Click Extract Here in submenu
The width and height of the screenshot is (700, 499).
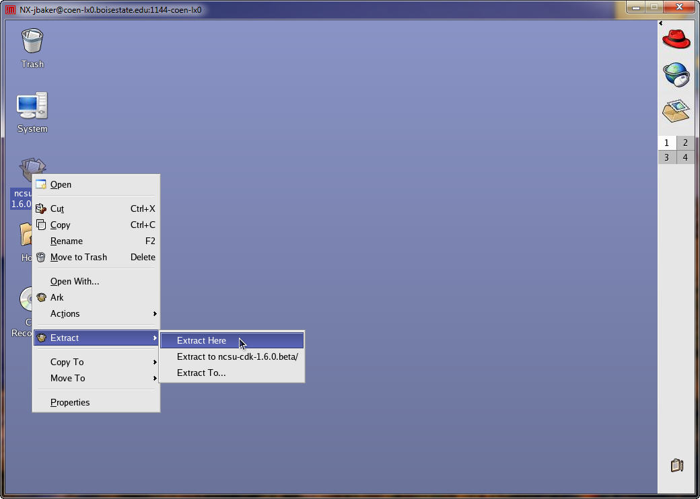point(232,341)
